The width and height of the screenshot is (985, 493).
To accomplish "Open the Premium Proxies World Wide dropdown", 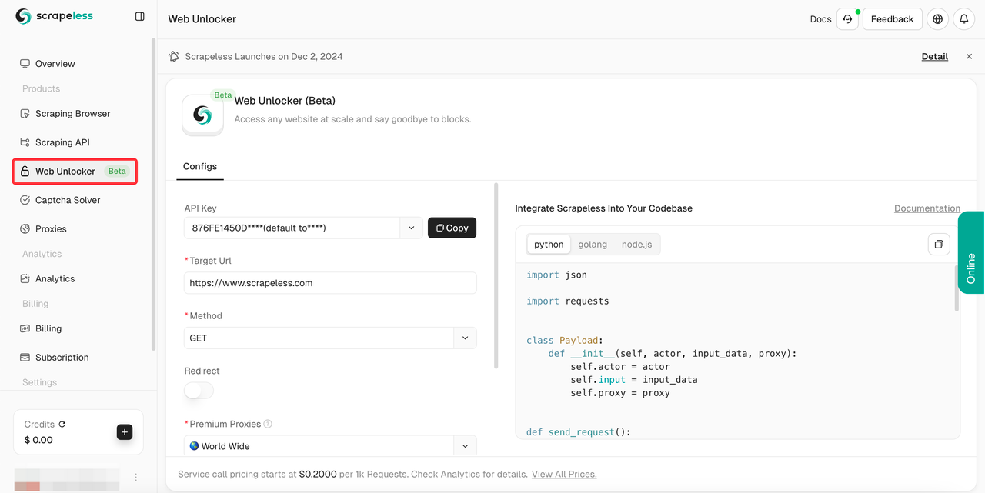I will pyautogui.click(x=330, y=446).
